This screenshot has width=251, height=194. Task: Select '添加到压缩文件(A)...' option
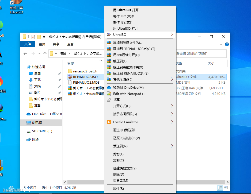140,43
